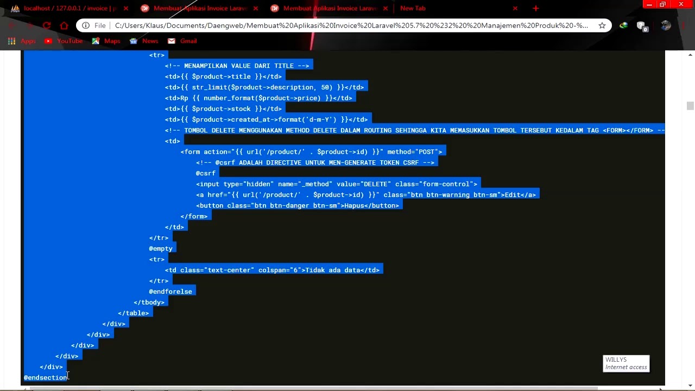This screenshot has height=391, width=695.
Task: Click the hidden input _method DELETE line
Action: [x=337, y=184]
